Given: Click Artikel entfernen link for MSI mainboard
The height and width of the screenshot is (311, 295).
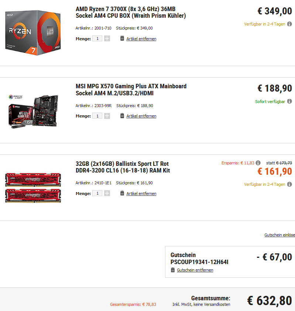Looking at the screenshot, I should (141, 116).
